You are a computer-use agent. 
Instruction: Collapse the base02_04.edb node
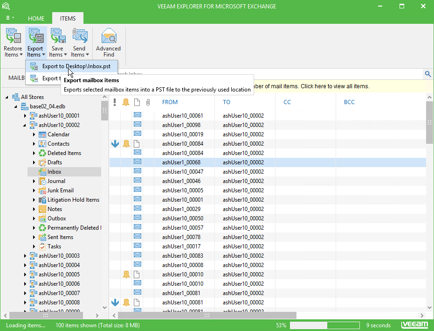click(x=16, y=106)
